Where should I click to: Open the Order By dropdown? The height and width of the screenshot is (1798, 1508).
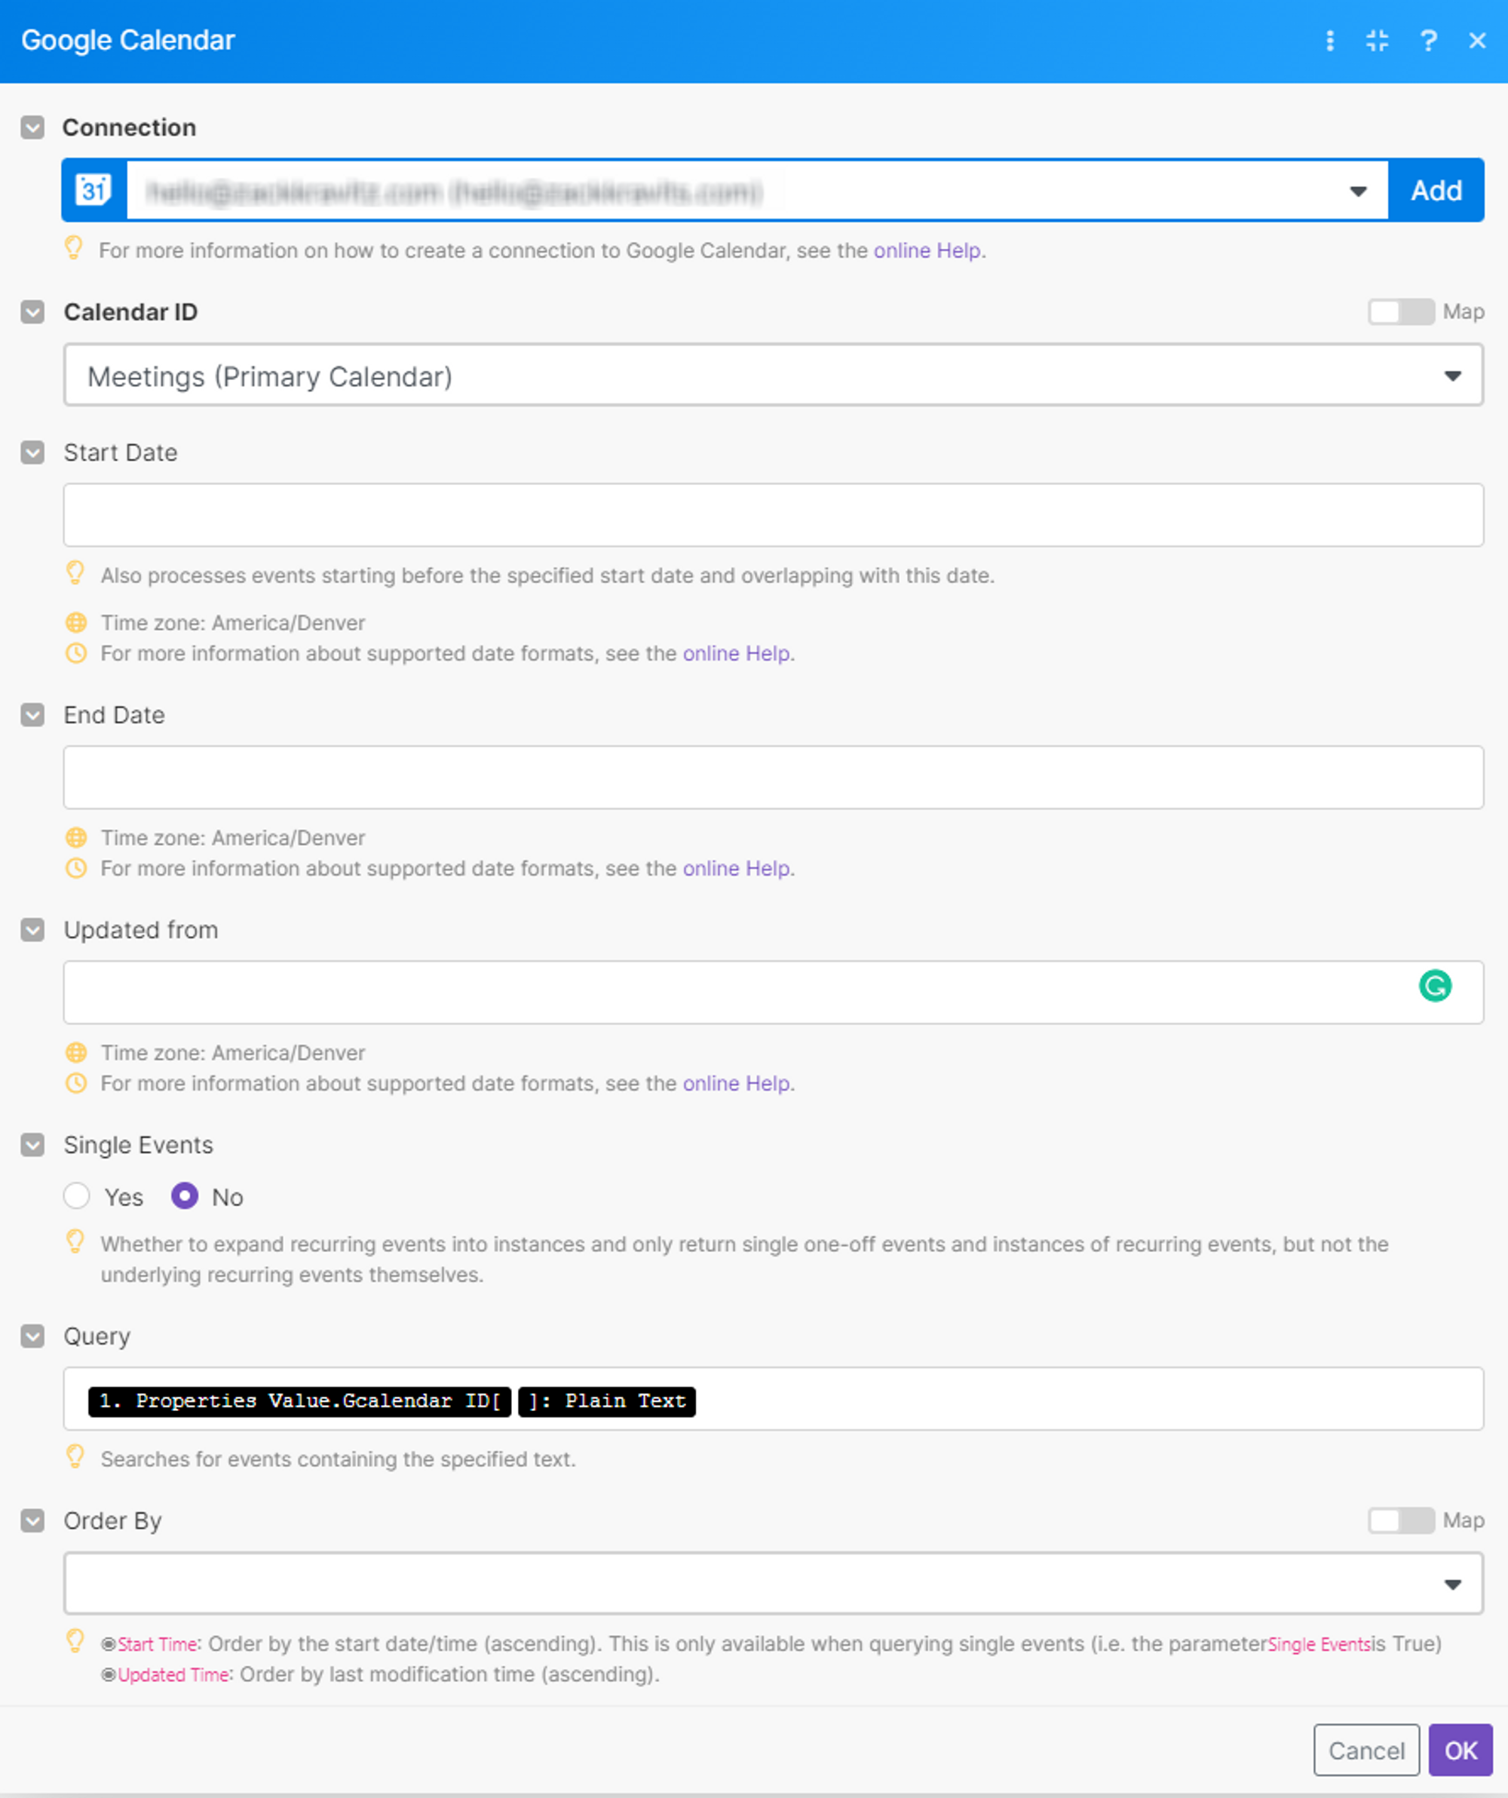click(x=774, y=1584)
